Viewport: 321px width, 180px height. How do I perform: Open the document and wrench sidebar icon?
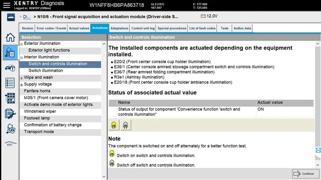10,114
